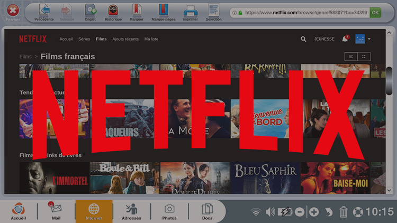Click the undo arrow icon in taskbar
This screenshot has height=223, width=397.
[x=329, y=212]
